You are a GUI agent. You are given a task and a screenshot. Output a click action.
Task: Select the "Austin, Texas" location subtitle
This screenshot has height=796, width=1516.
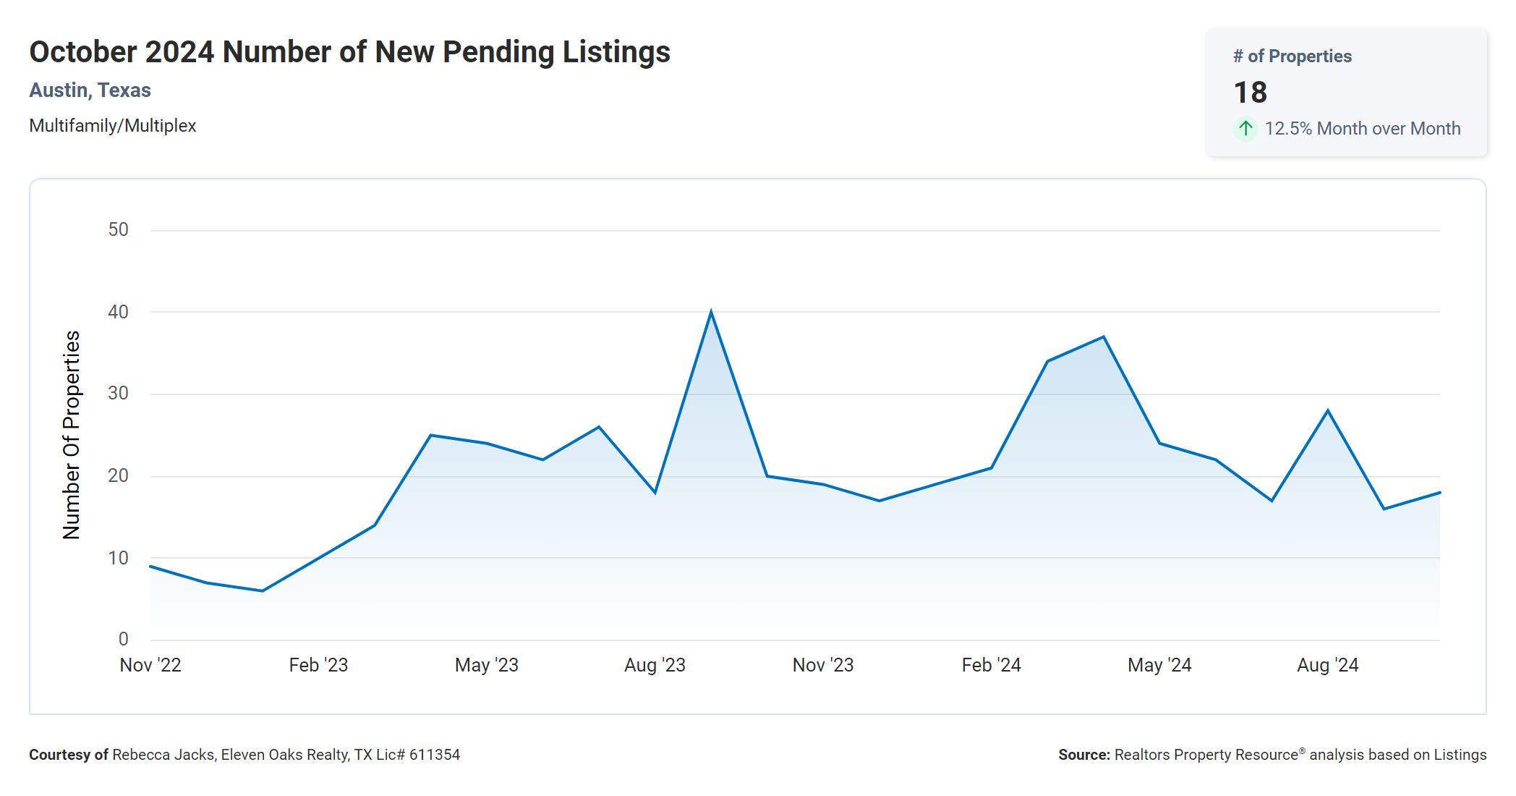(x=90, y=90)
